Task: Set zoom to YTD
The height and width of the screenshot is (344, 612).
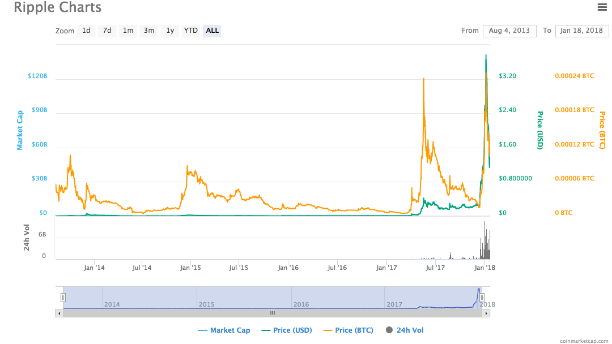Action: point(191,31)
